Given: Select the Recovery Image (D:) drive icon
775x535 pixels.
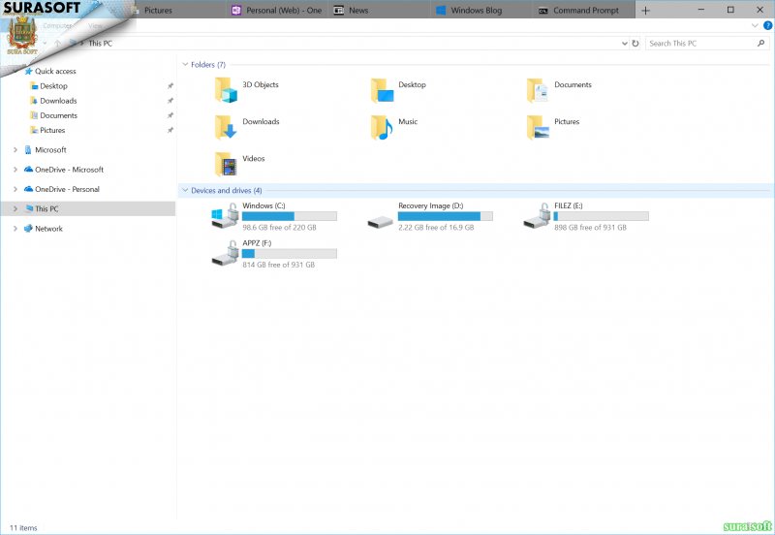Looking at the screenshot, I should point(381,222).
